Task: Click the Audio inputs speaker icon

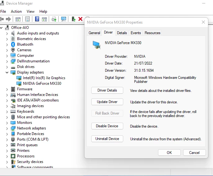Action: coord(13,33)
